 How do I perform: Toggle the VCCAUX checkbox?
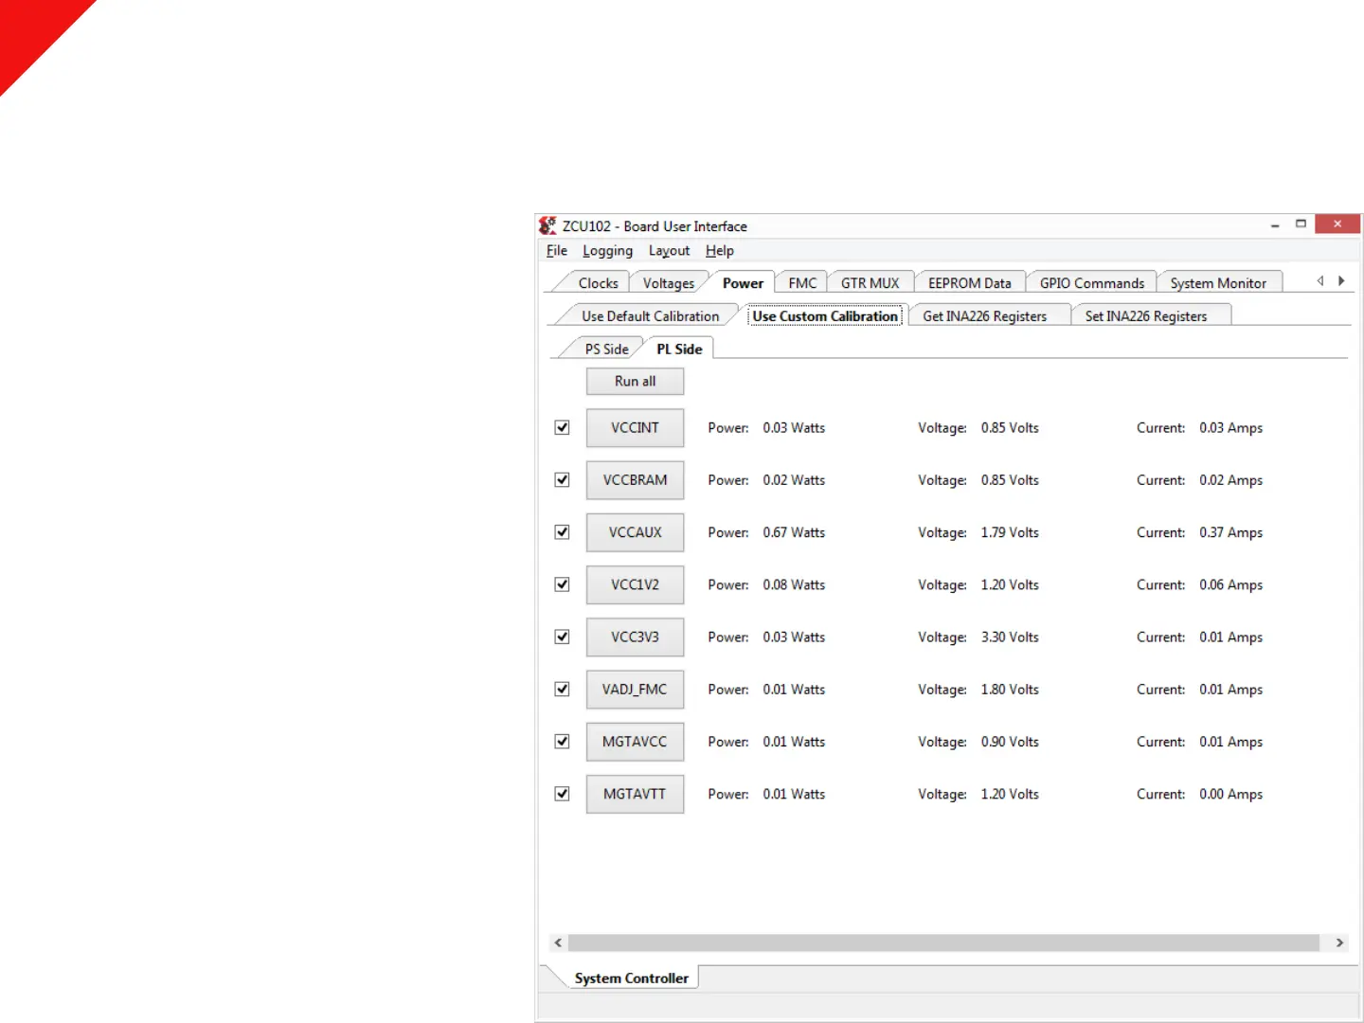[x=562, y=532]
